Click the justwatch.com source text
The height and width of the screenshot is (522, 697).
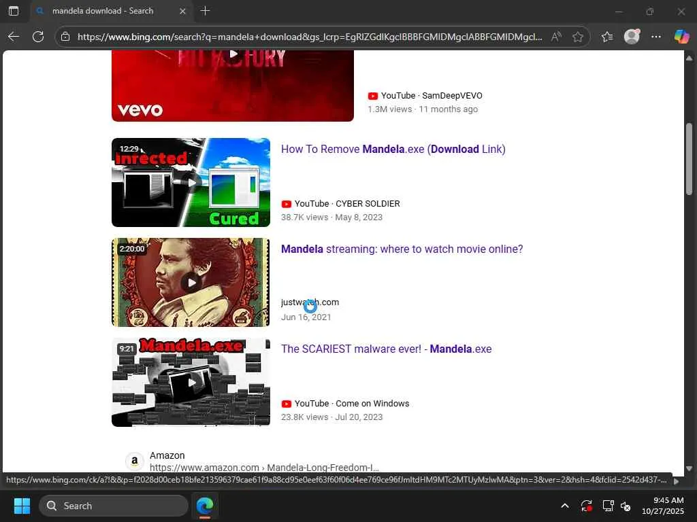pos(310,302)
